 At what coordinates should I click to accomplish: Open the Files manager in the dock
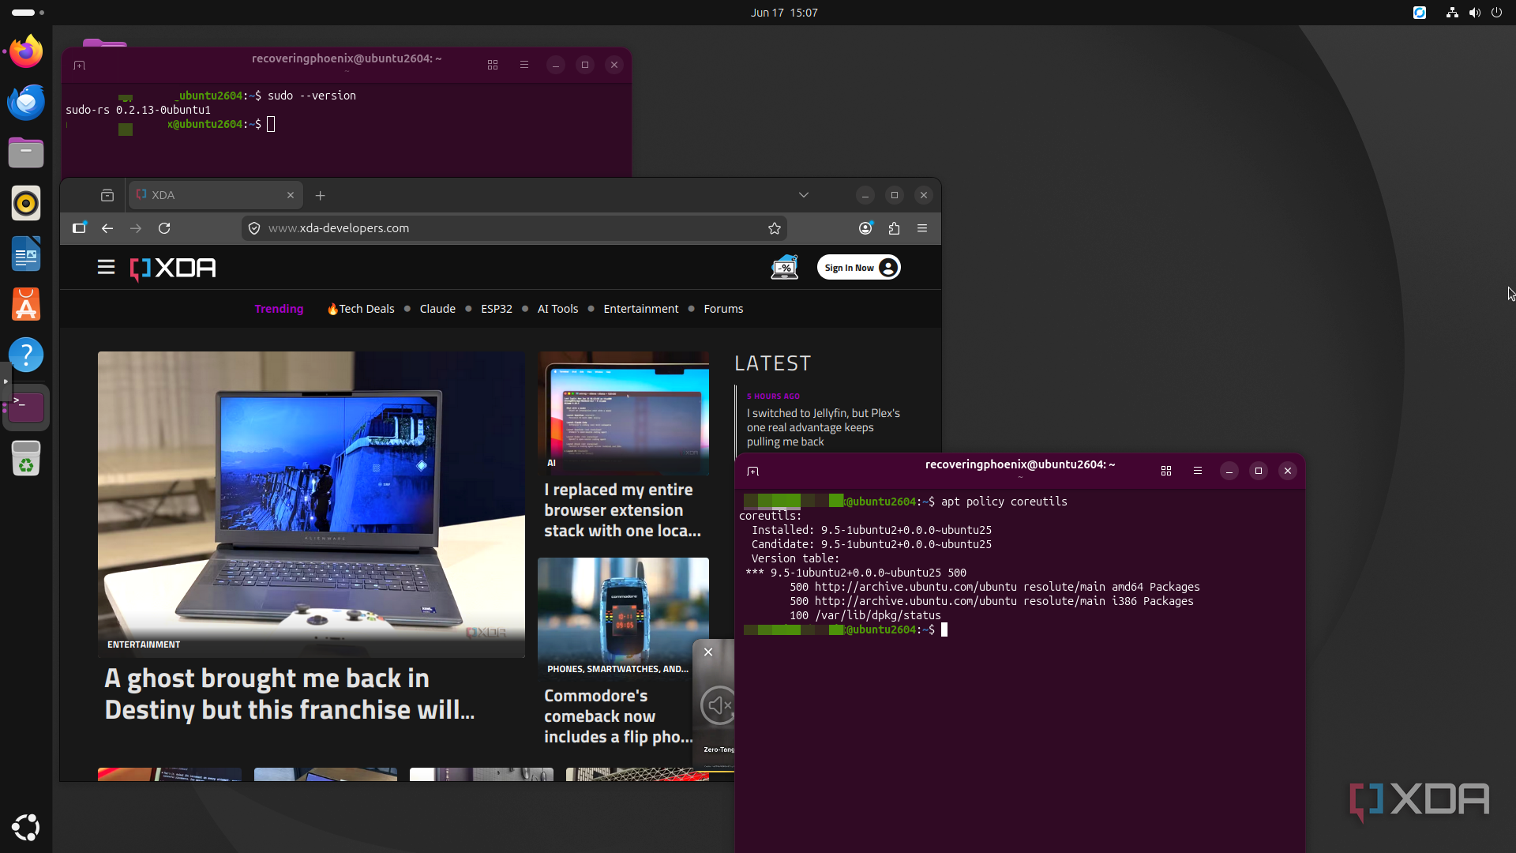[x=26, y=152]
